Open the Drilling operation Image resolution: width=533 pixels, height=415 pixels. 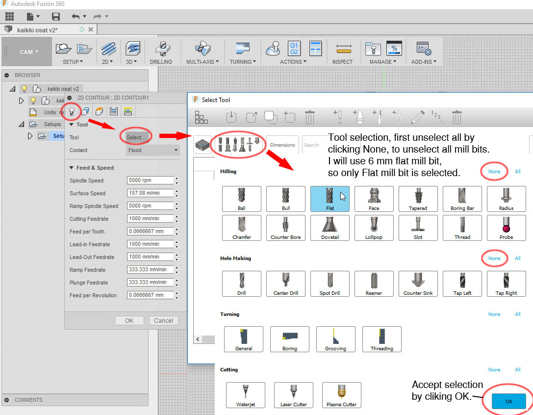161,52
